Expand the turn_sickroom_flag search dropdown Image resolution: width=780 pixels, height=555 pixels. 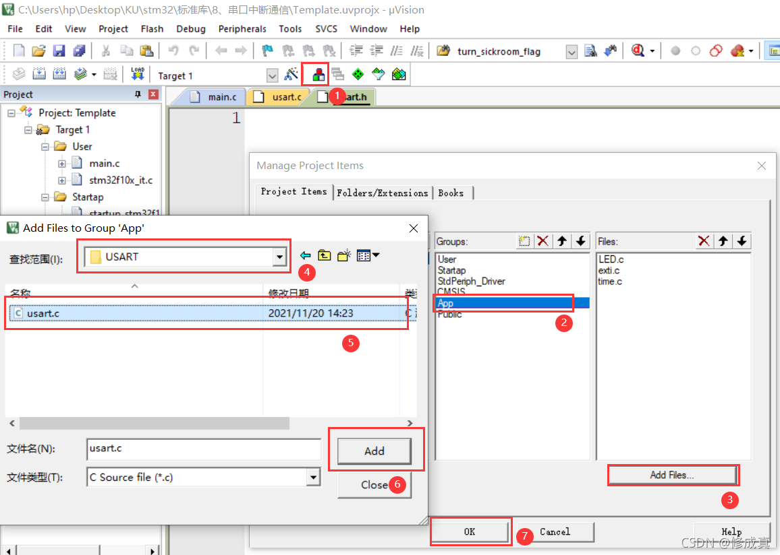tap(572, 52)
